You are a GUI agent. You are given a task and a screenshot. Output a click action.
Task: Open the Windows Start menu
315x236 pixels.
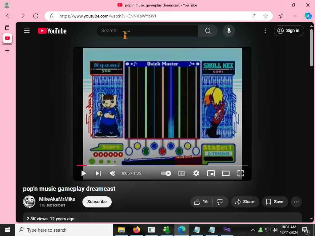(7, 230)
